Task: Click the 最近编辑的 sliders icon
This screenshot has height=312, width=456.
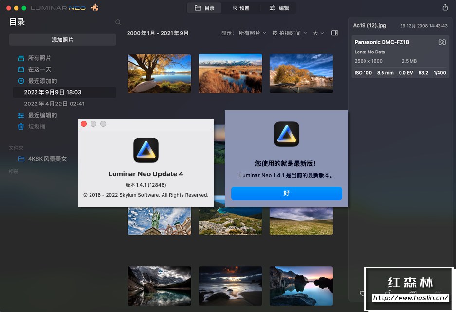Action: point(21,115)
